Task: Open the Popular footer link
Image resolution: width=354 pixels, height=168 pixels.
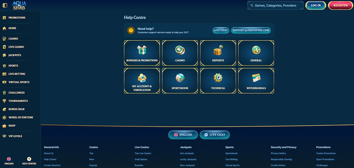Action: pyautogui.click(x=93, y=165)
